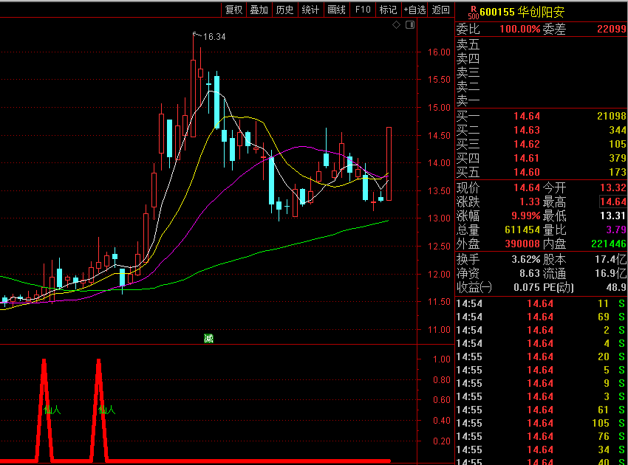The height and width of the screenshot is (465, 628).
Task: Click 买三 price 14.62
Action: pos(527,144)
